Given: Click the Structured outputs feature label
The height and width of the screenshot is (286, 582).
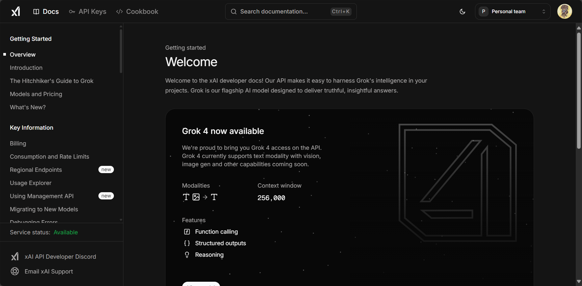Looking at the screenshot, I should coord(221,243).
